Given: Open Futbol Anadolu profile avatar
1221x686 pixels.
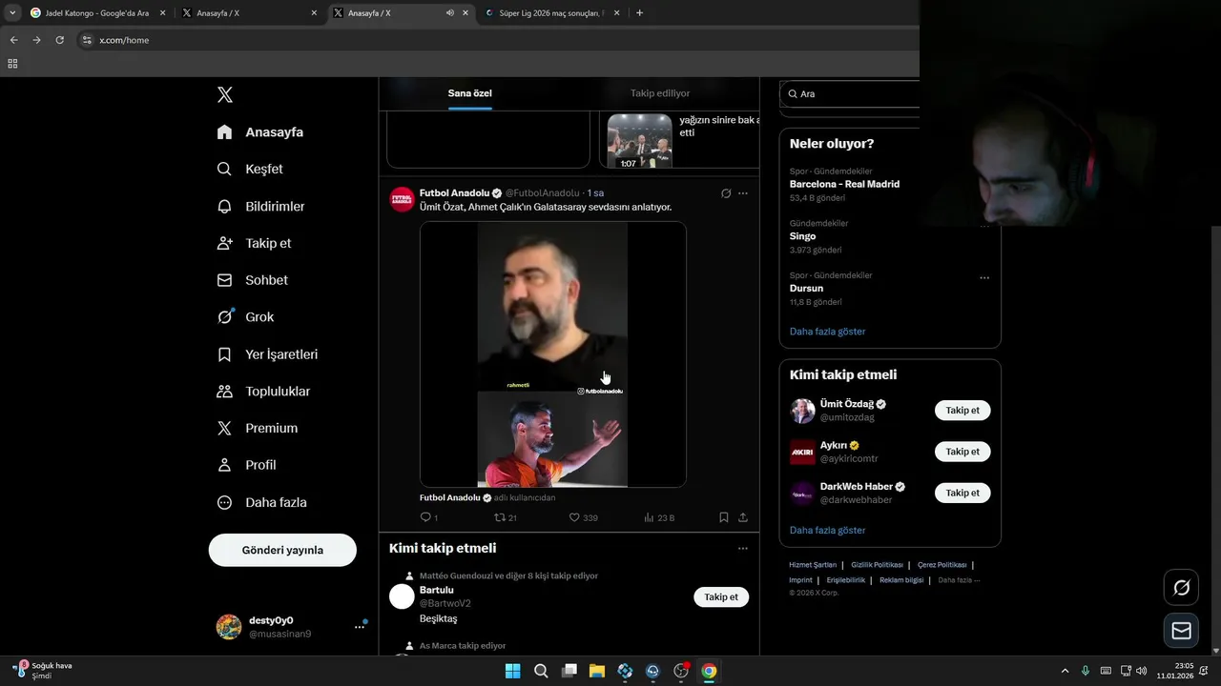Looking at the screenshot, I should 403,199.
